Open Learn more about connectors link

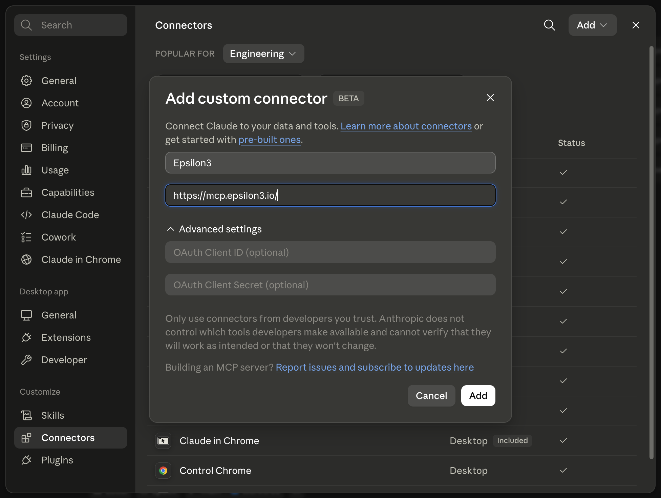(406, 126)
